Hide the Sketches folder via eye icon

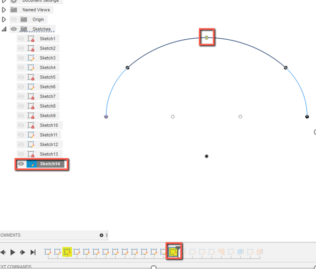click(x=13, y=29)
